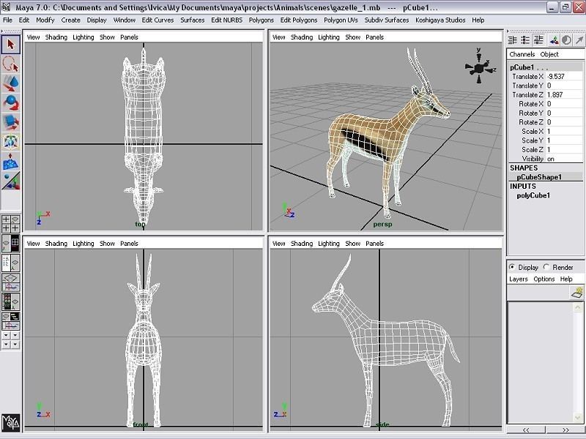The height and width of the screenshot is (439, 586).
Task: Click the Persp/Graph Editor layout icon
Action: coord(10,282)
